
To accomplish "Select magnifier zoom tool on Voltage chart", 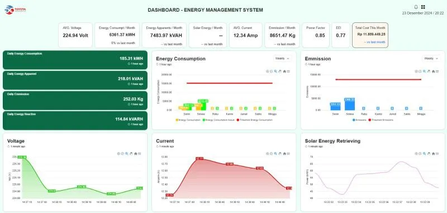I will click(127, 153).
